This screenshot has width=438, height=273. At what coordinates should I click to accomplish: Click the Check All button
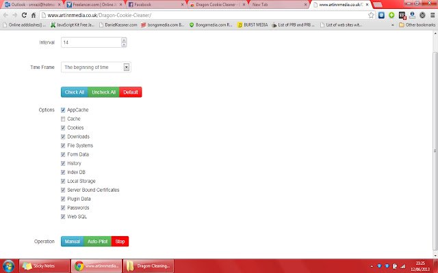pos(75,92)
